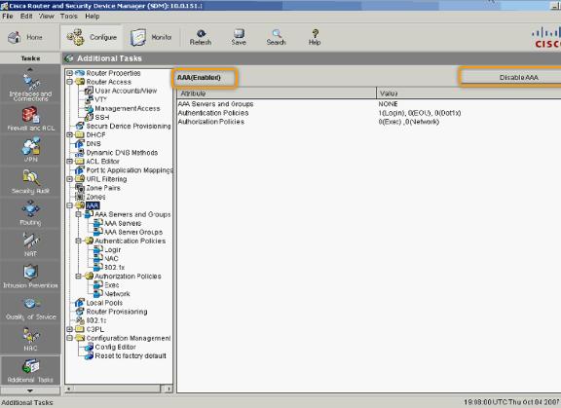Expand the C3PL folder
561x408 pixels.
(70, 329)
